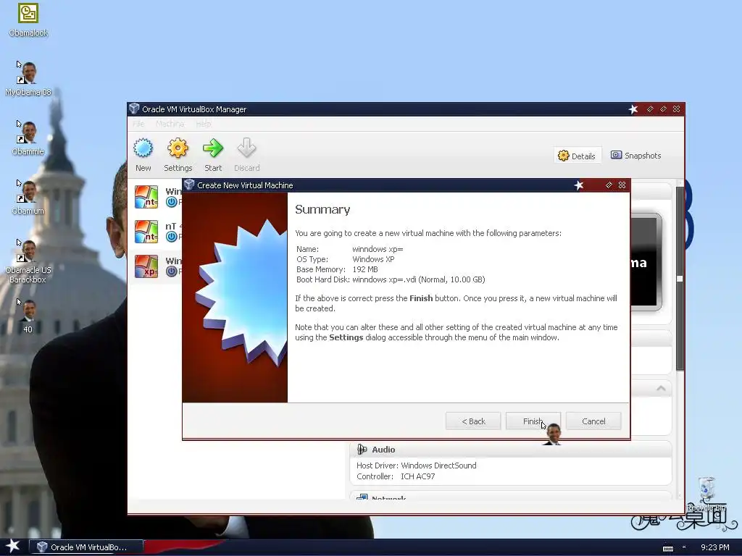Click the Host Driver: Windows DirectSound line

[417, 466]
